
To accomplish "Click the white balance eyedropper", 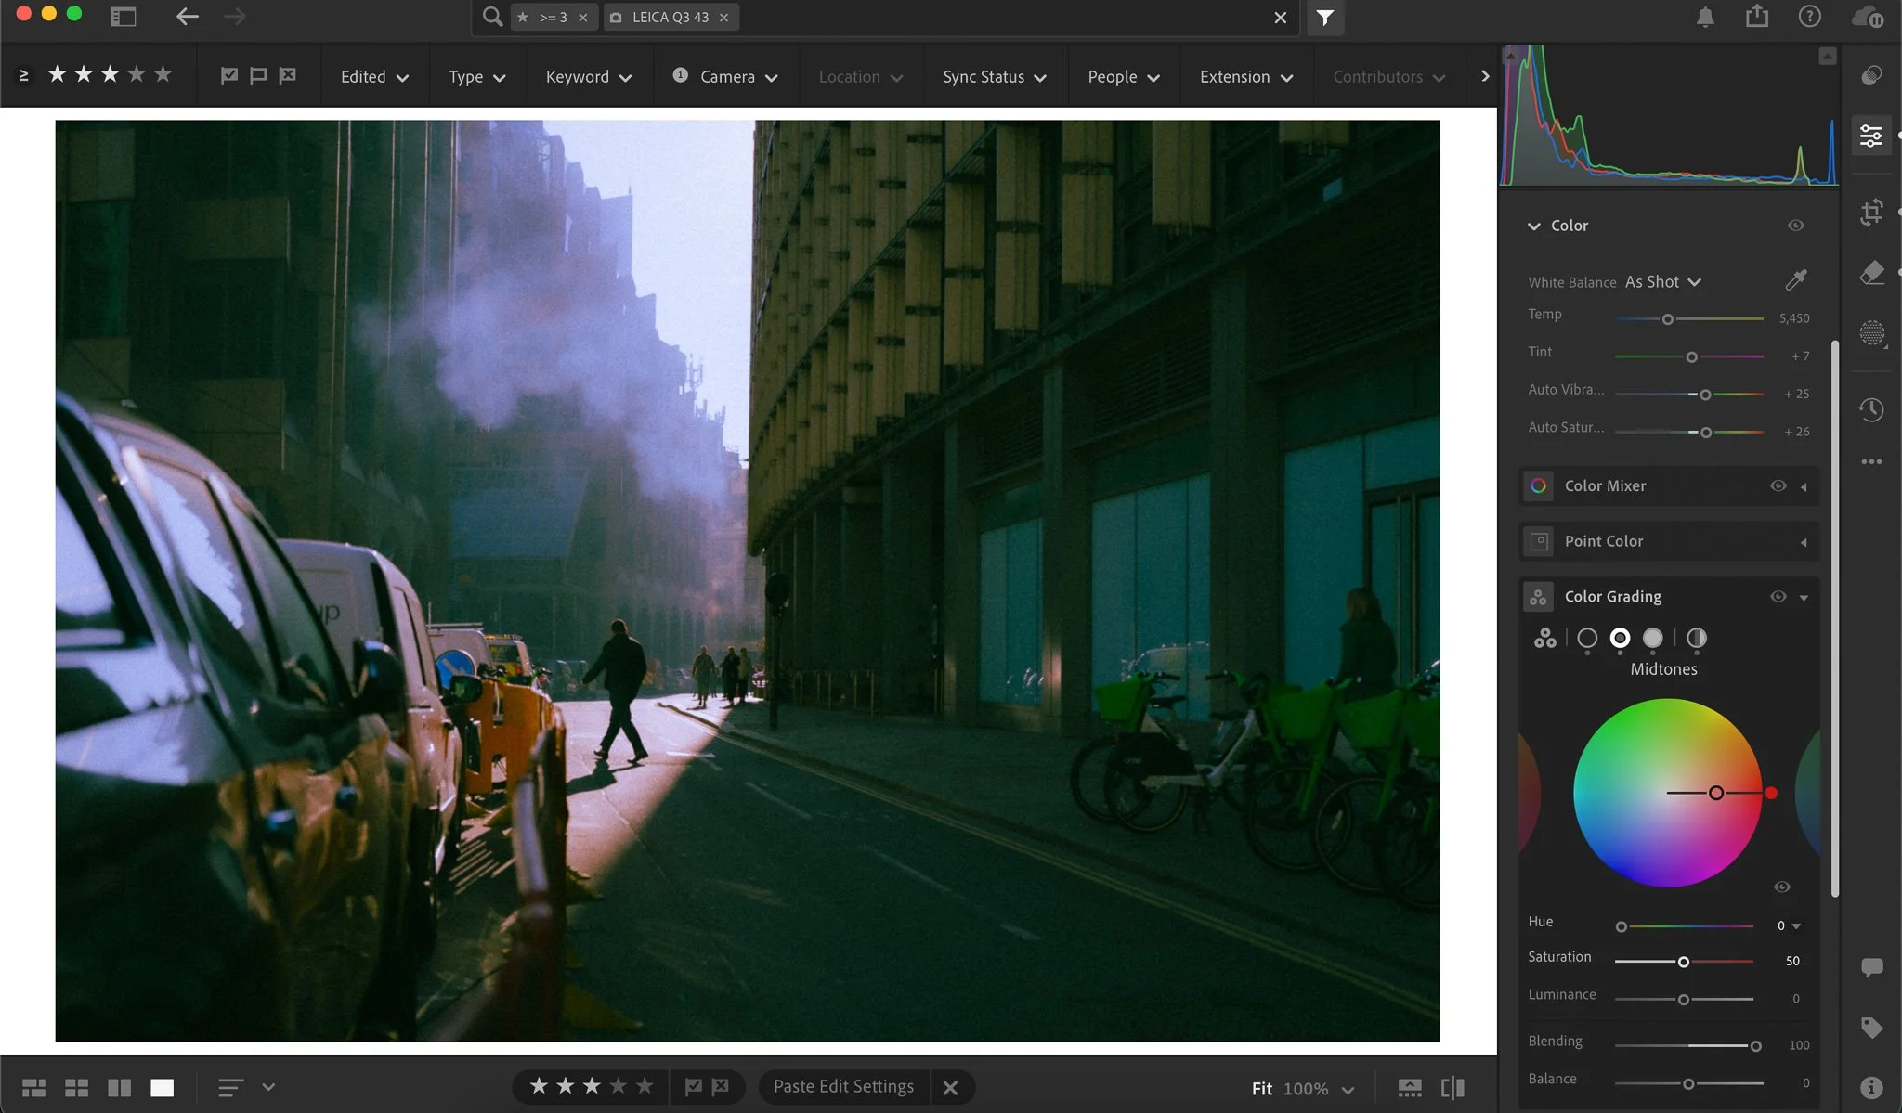I will [x=1796, y=280].
